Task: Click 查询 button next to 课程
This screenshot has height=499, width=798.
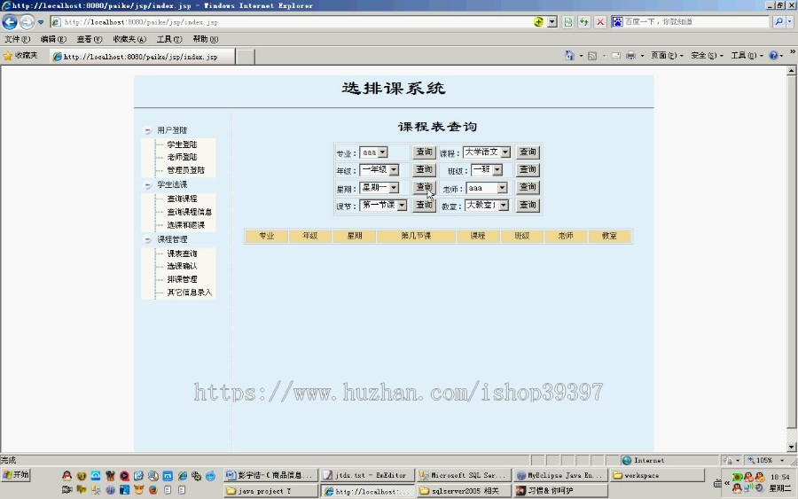Action: click(x=528, y=152)
